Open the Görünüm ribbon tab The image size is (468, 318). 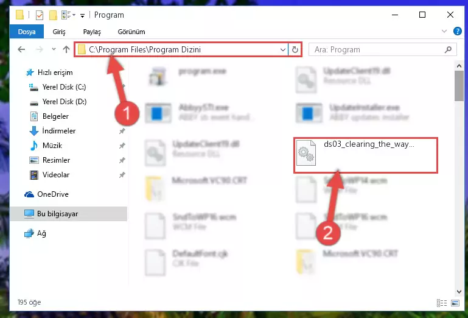(131, 32)
